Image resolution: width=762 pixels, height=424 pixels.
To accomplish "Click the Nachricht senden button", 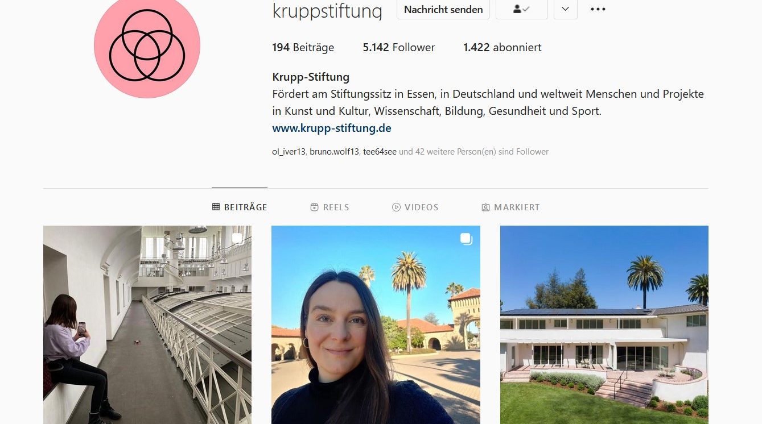I will [x=443, y=9].
